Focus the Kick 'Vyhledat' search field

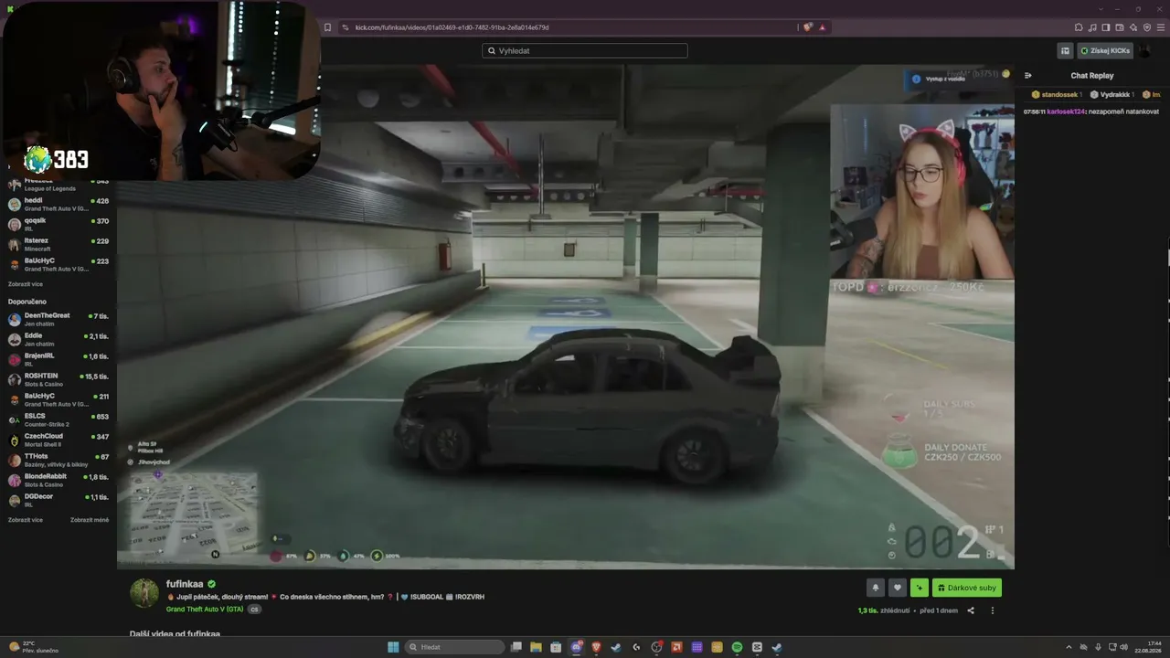point(585,51)
